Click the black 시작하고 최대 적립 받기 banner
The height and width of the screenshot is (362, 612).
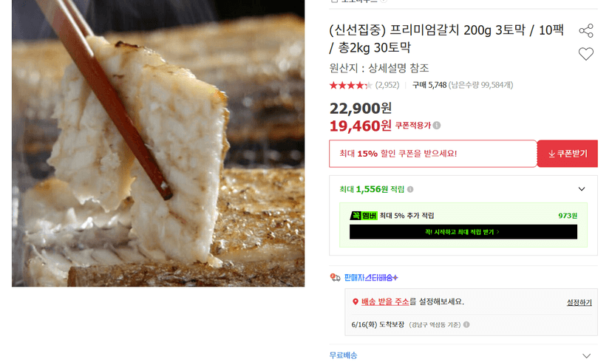463,232
